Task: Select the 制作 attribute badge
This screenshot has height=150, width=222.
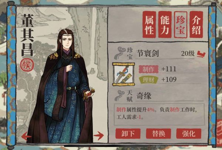Action: pos(148,69)
